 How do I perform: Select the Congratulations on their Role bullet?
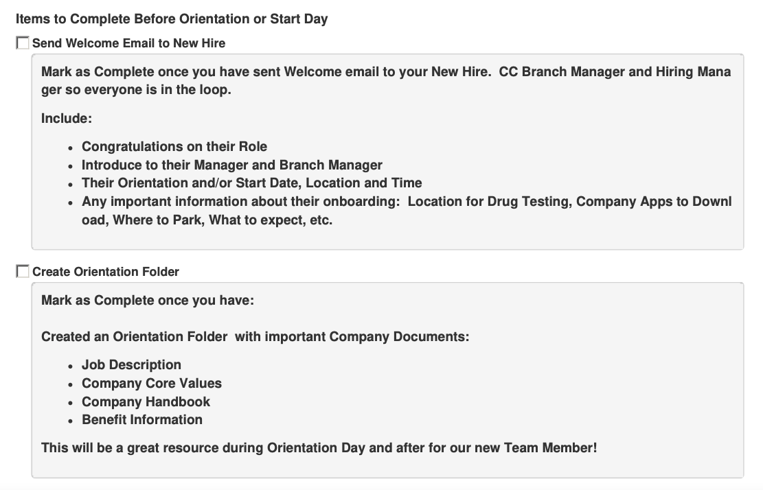174,146
